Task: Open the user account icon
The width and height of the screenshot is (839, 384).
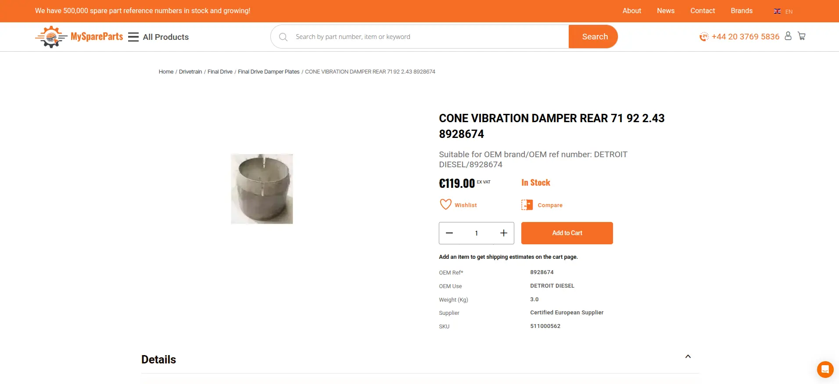Action: coord(788,36)
